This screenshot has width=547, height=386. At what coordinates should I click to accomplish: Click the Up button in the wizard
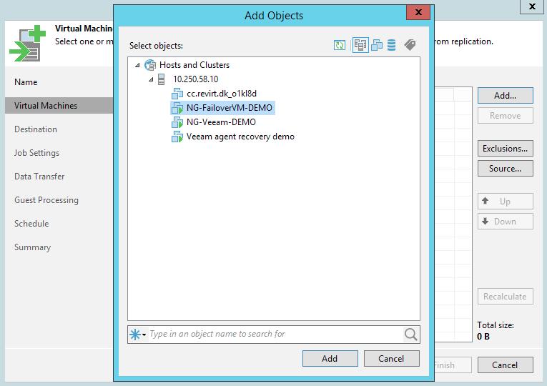505,201
